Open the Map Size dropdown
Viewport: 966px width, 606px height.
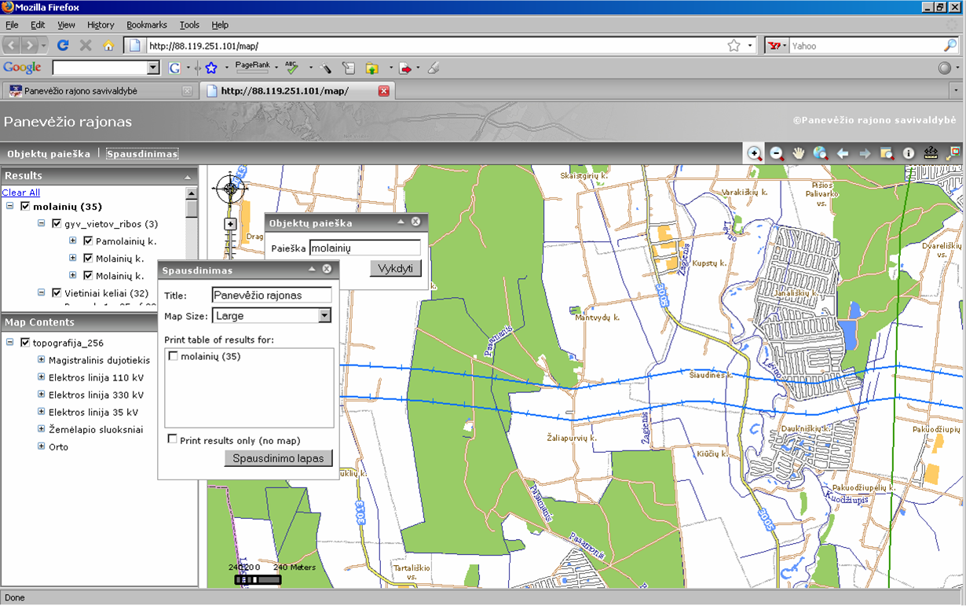pos(324,316)
